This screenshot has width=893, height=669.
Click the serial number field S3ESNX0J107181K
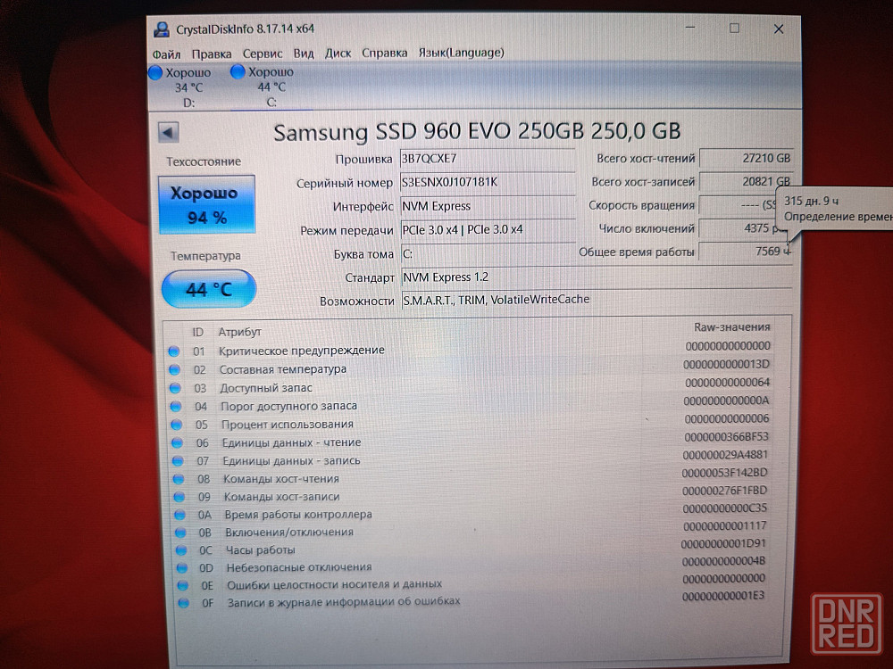pyautogui.click(x=488, y=182)
